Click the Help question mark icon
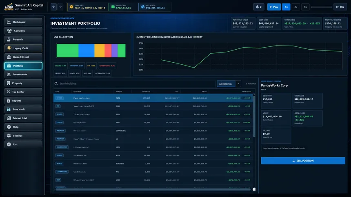The image size is (351, 197). (x=9, y=127)
